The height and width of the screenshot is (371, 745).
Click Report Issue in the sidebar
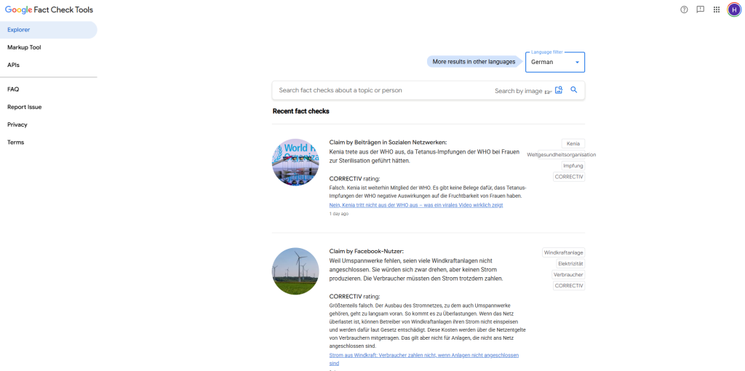point(24,107)
